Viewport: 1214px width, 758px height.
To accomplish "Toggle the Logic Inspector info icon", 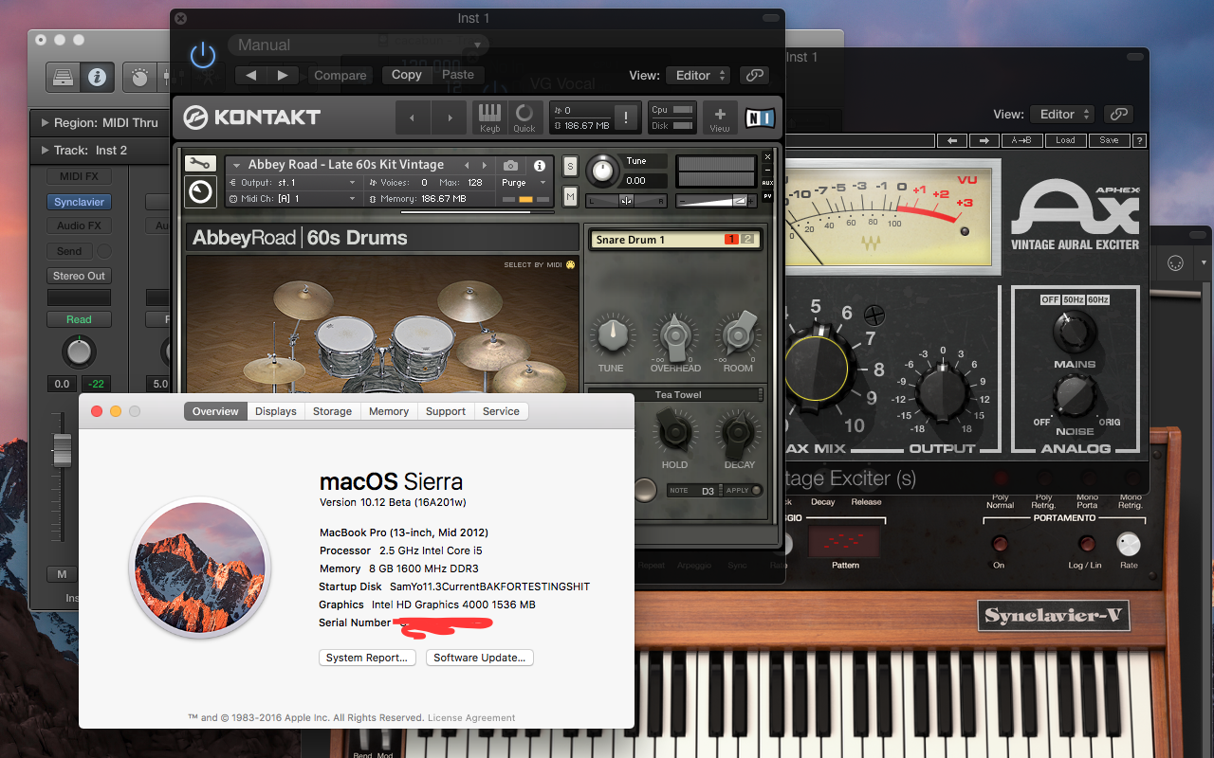I will (97, 77).
